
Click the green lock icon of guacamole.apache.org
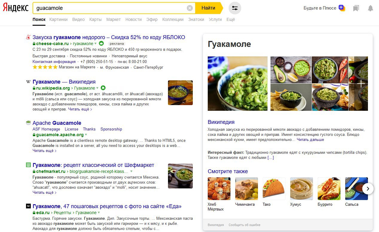34,135
